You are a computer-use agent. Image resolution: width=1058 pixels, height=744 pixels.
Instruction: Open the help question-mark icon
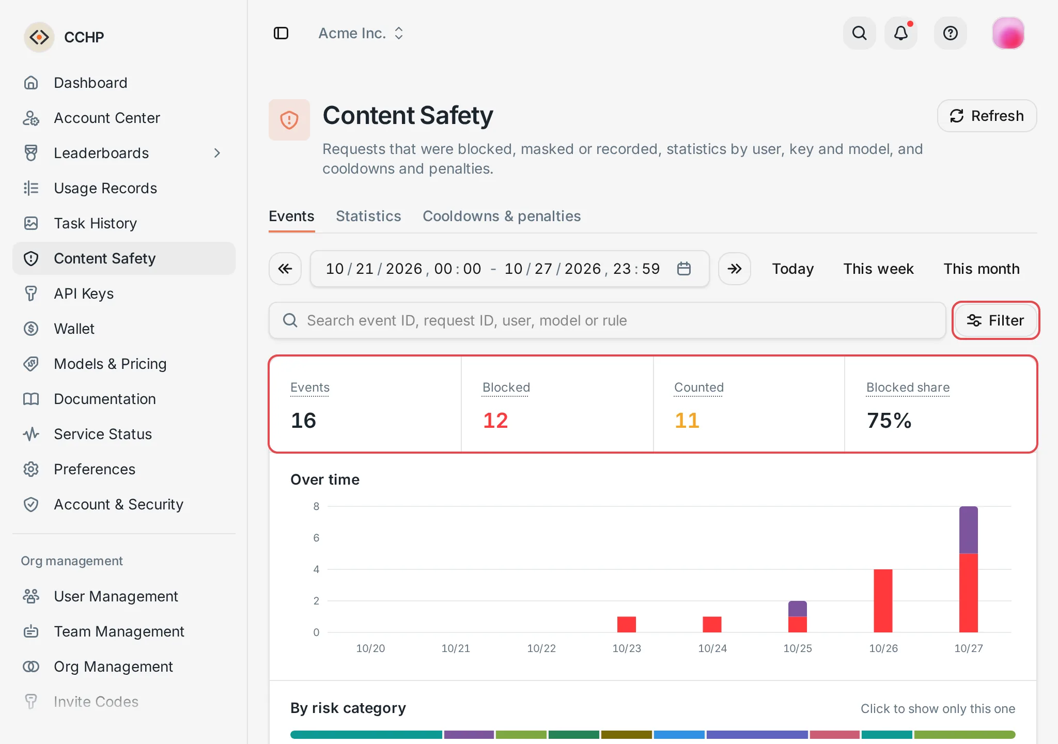point(951,33)
